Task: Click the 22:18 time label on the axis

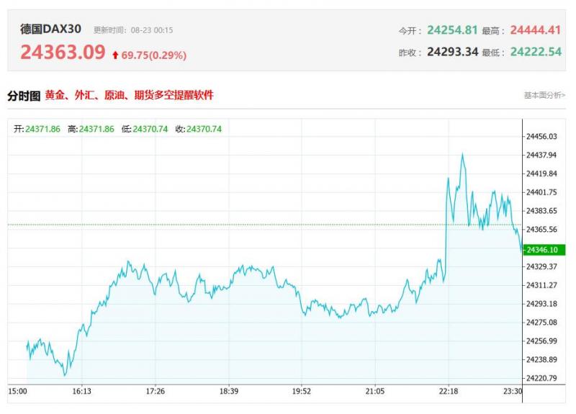Action: coord(448,391)
